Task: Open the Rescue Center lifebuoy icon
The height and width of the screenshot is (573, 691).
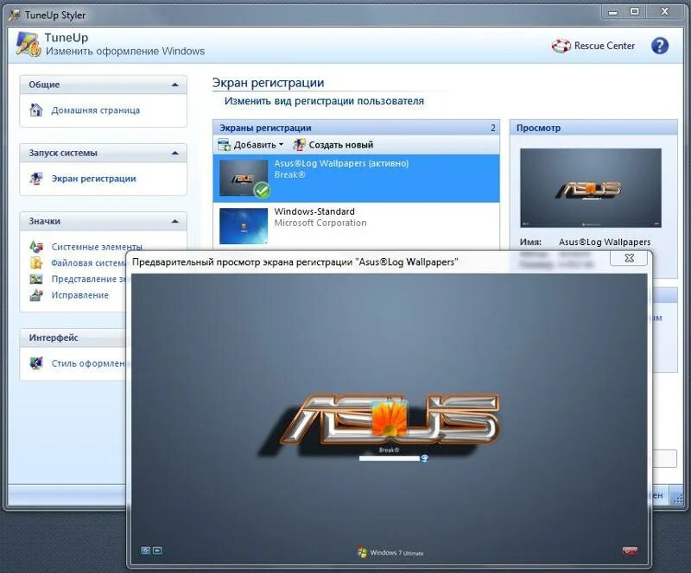Action: 561,46
